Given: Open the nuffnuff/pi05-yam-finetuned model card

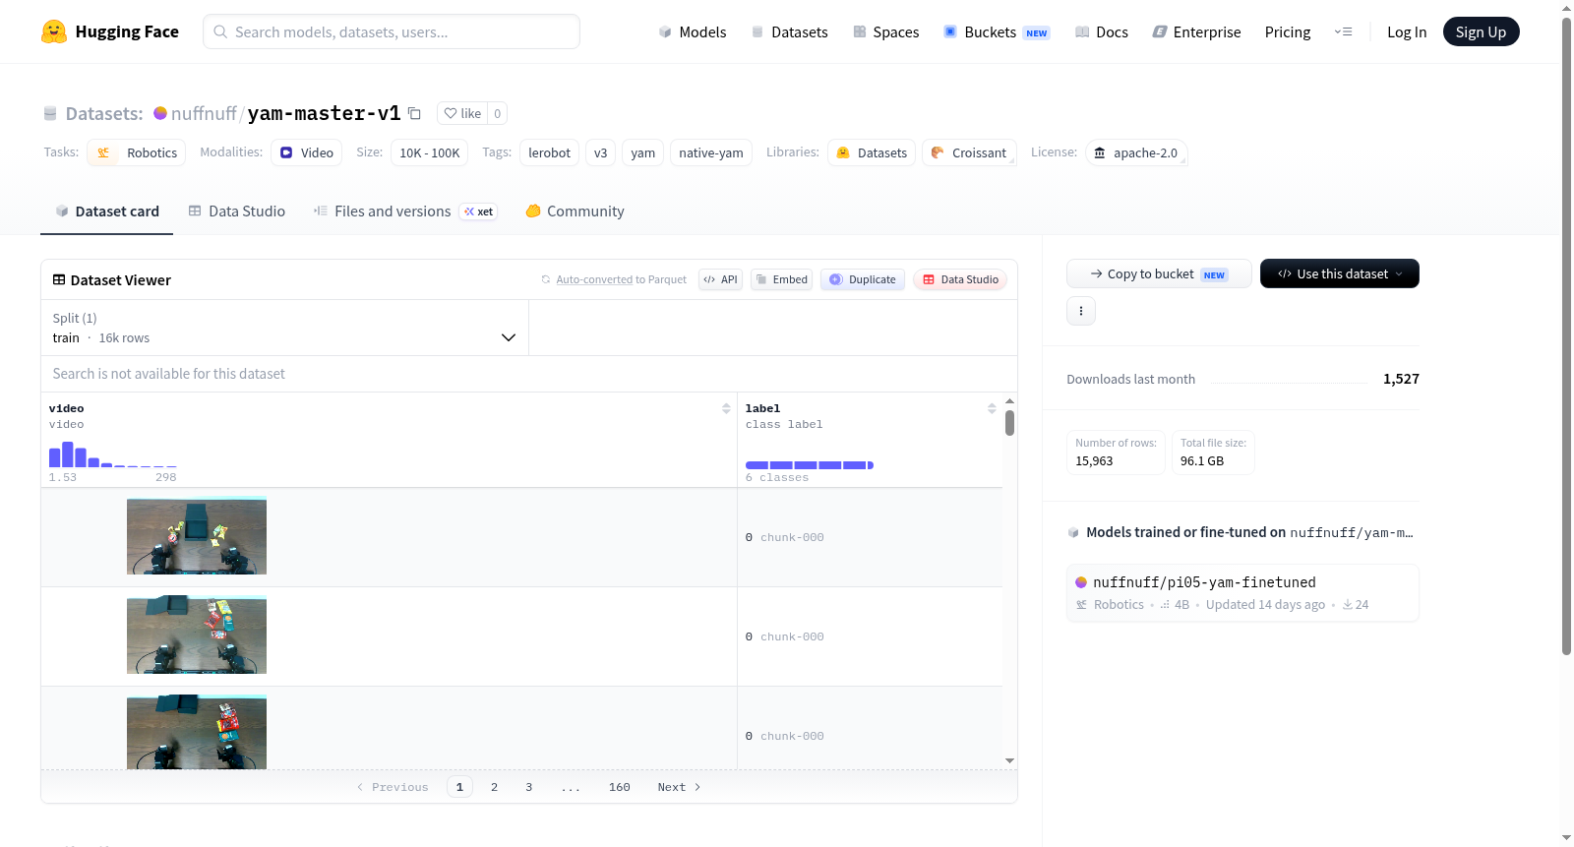Looking at the screenshot, I should pyautogui.click(x=1242, y=592).
